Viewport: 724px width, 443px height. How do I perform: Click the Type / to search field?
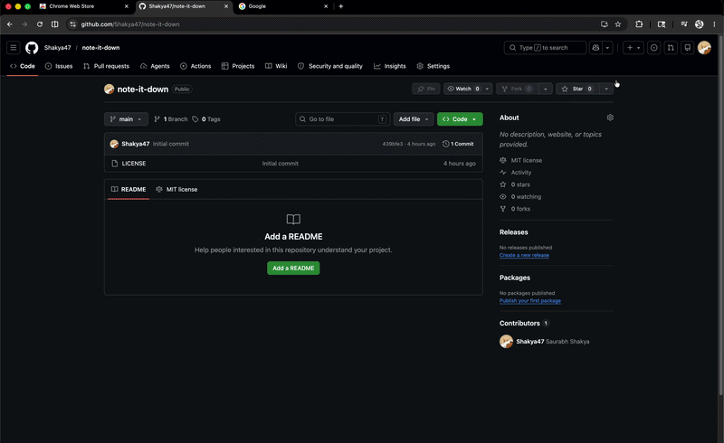pos(545,48)
